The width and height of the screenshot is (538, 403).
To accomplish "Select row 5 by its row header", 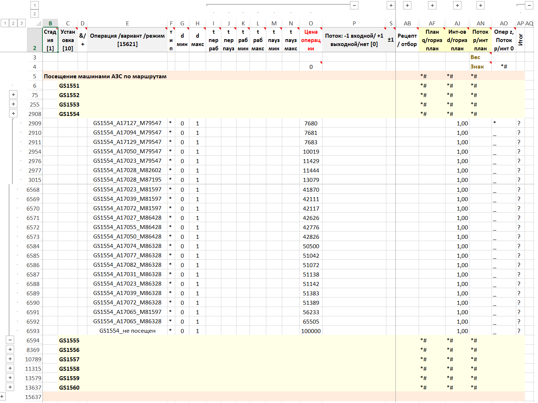I will tap(34, 76).
